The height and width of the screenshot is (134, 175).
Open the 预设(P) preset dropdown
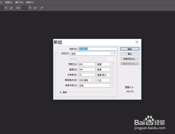(x=92, y=54)
